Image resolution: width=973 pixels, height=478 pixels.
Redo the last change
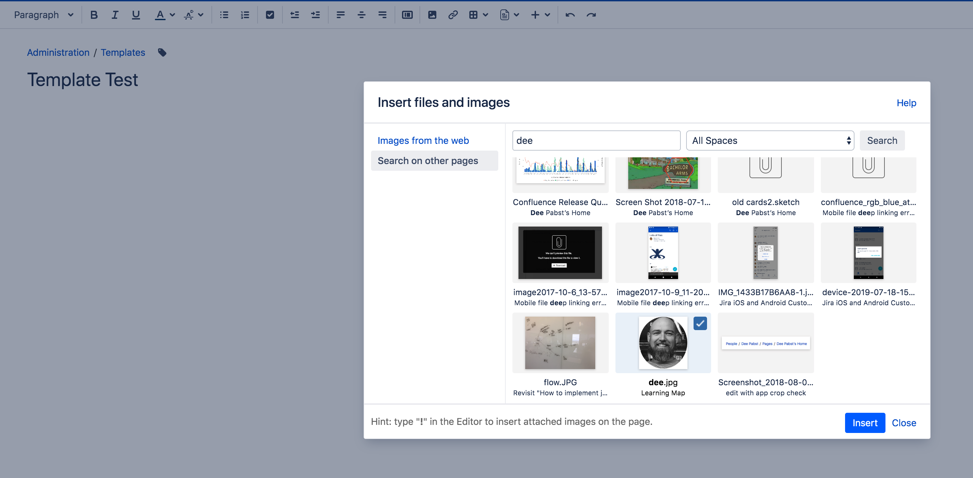[x=591, y=15]
